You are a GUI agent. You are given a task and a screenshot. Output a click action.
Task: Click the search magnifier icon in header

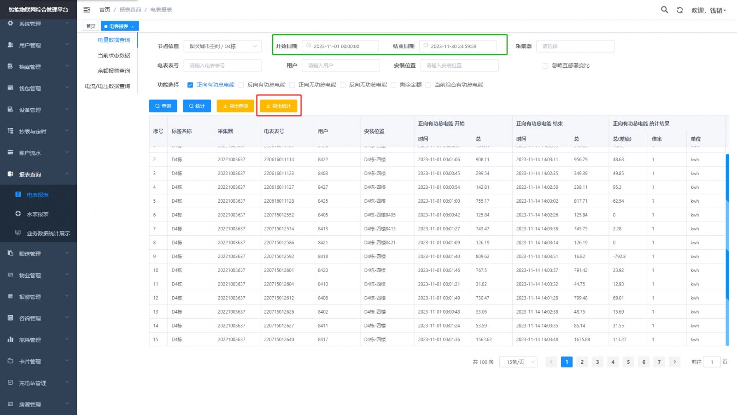(664, 10)
